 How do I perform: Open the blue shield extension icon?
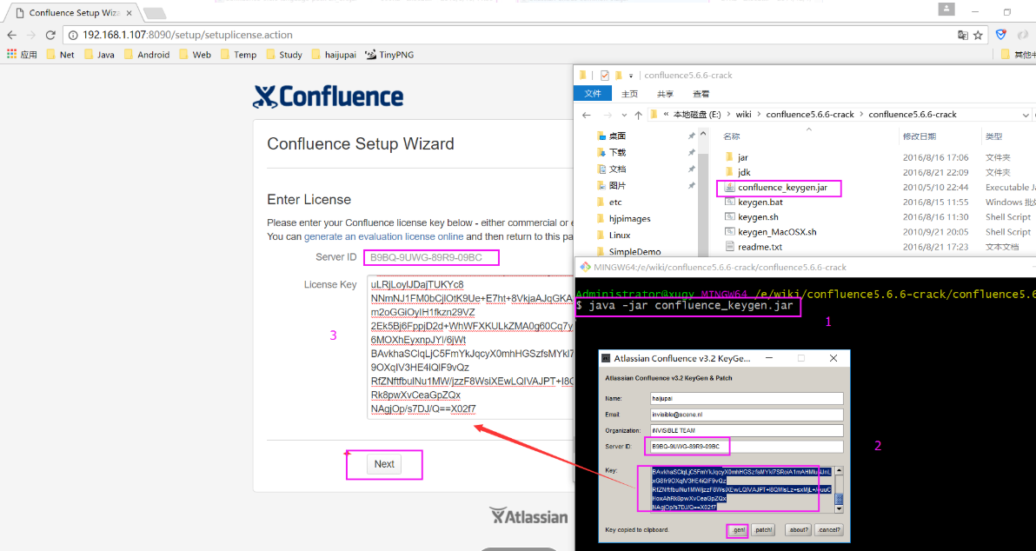tap(1001, 35)
